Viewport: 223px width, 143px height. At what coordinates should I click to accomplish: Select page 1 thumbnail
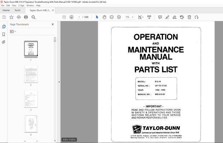[31, 49]
